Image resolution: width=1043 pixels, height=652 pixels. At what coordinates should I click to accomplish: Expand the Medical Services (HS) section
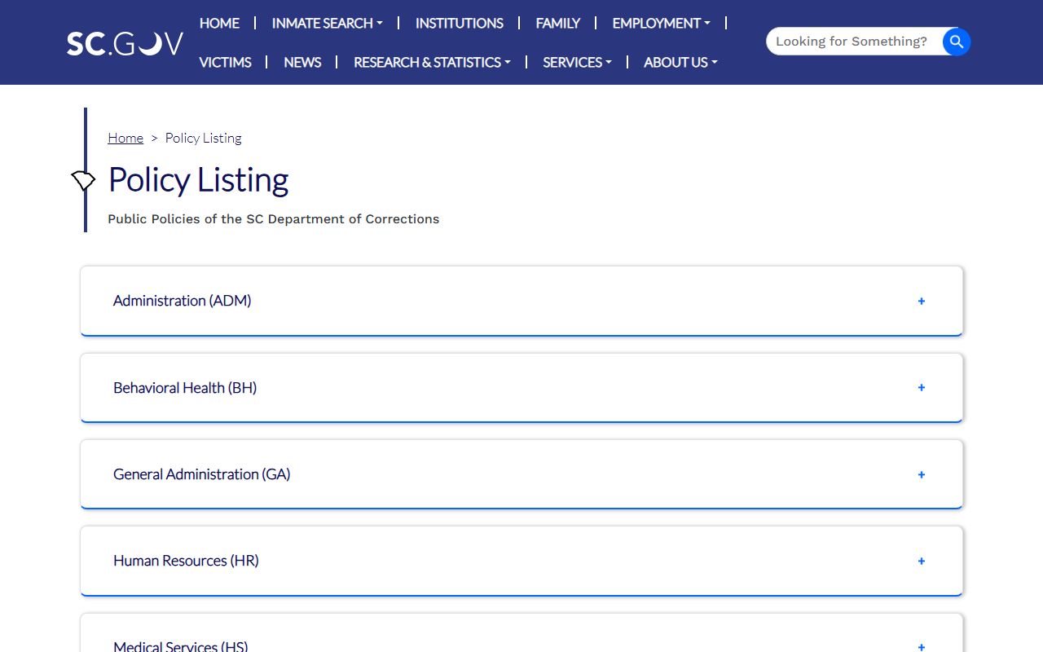click(x=521, y=633)
